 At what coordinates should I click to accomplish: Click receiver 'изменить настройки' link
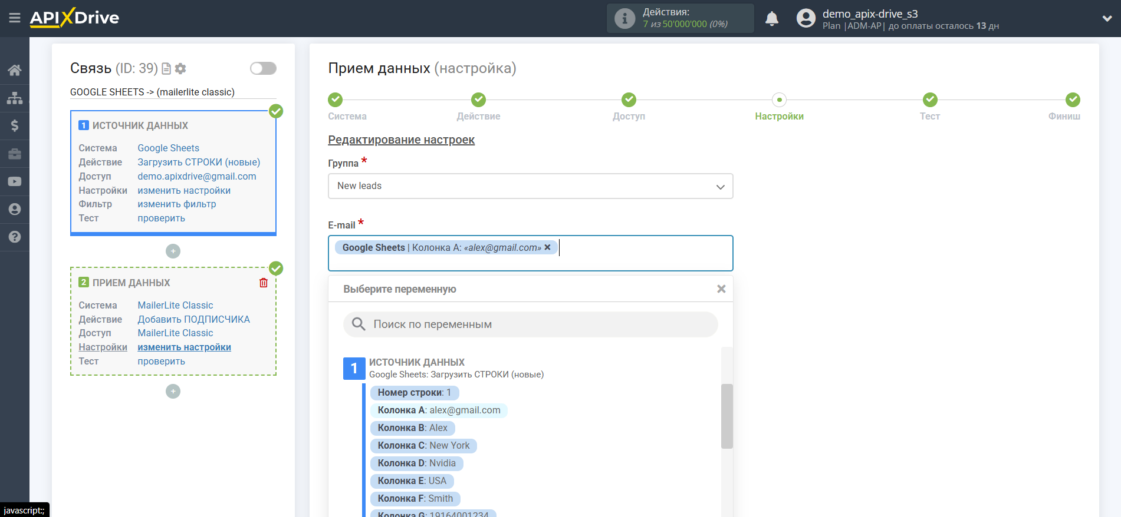coord(185,347)
